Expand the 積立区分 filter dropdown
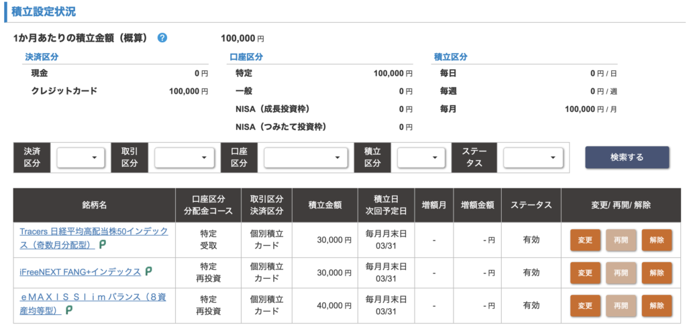The height and width of the screenshot is (329, 687). pyautogui.click(x=421, y=157)
